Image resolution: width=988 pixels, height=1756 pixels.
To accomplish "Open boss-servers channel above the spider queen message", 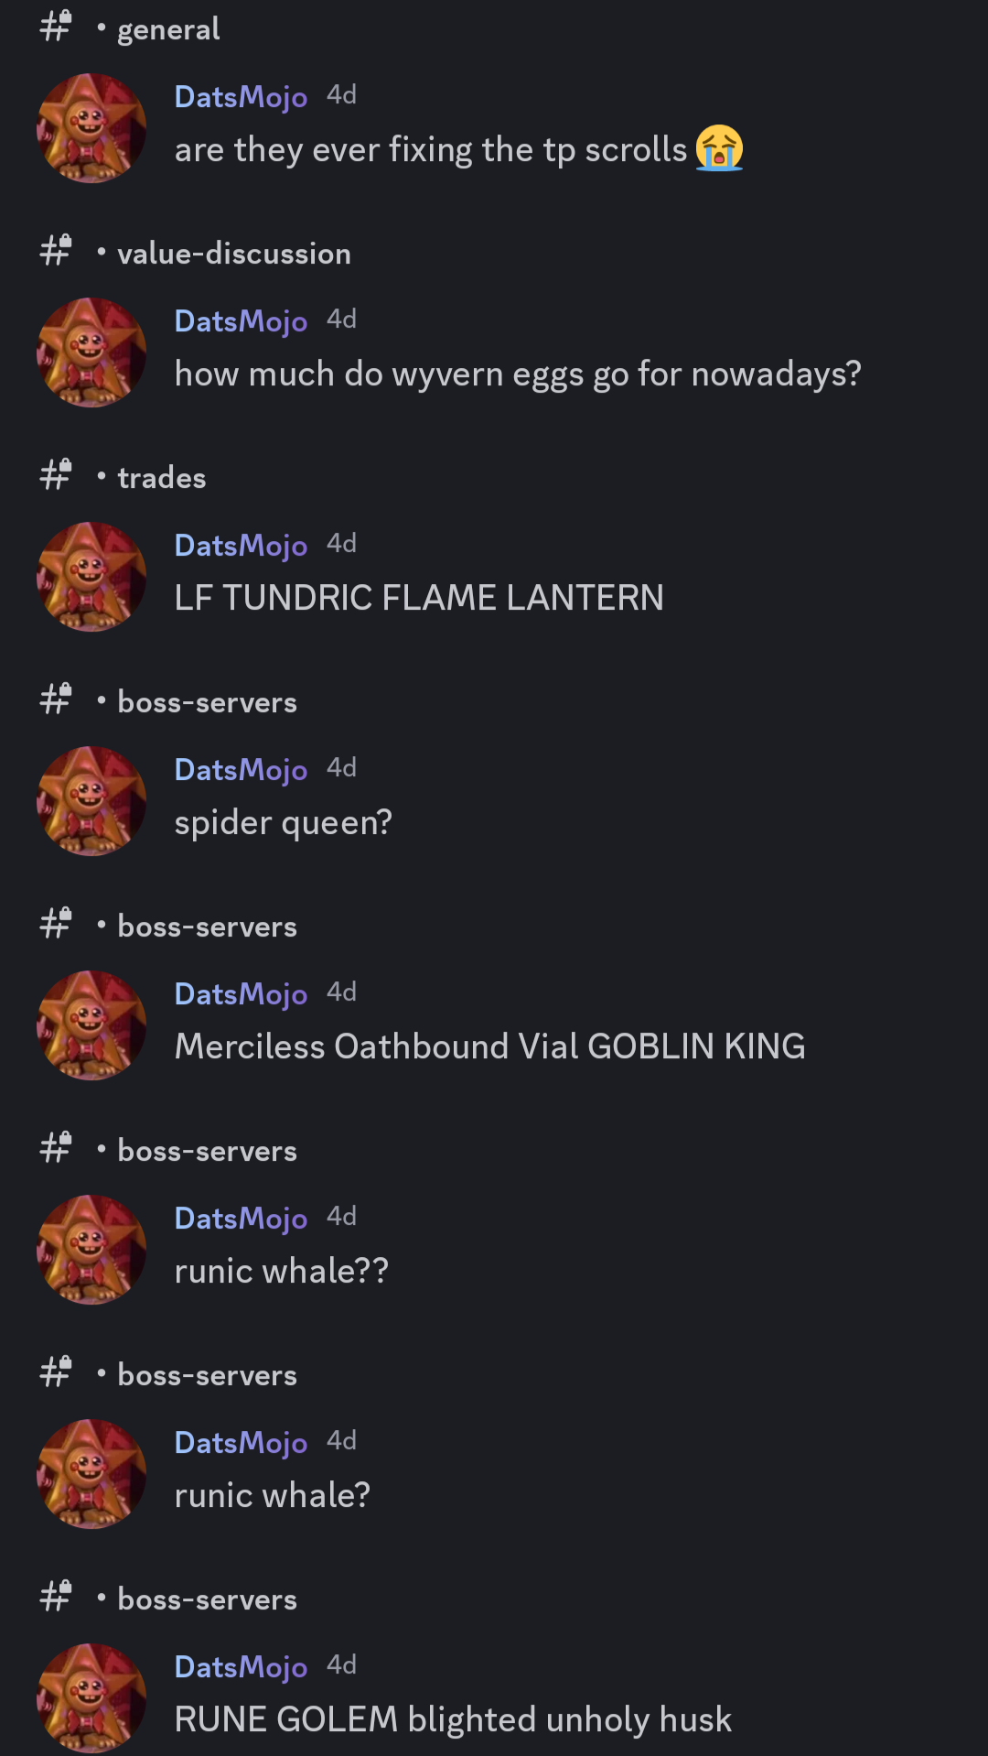I will 208,702.
